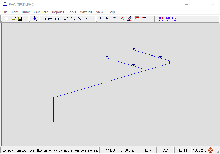Viewport: 220px width, 154px height.
Task: Open the Calculate menu
Action: tap(41, 12)
